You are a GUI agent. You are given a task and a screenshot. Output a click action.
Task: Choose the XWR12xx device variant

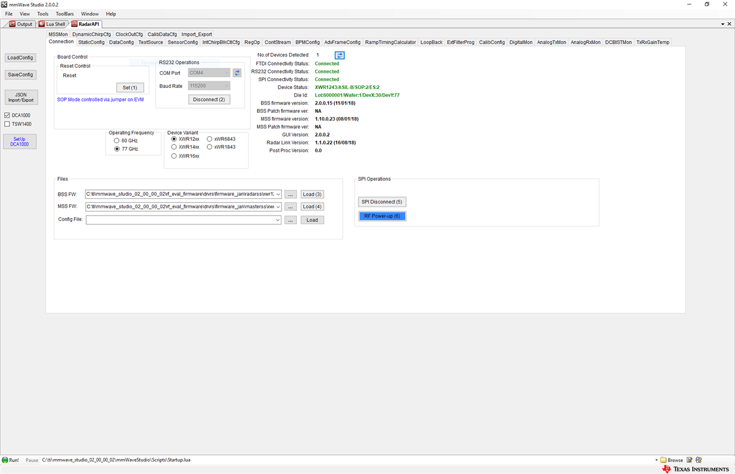coord(174,139)
